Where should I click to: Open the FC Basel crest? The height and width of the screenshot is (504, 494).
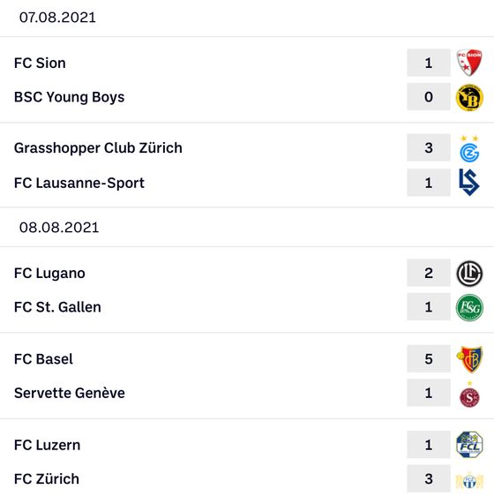[469, 359]
